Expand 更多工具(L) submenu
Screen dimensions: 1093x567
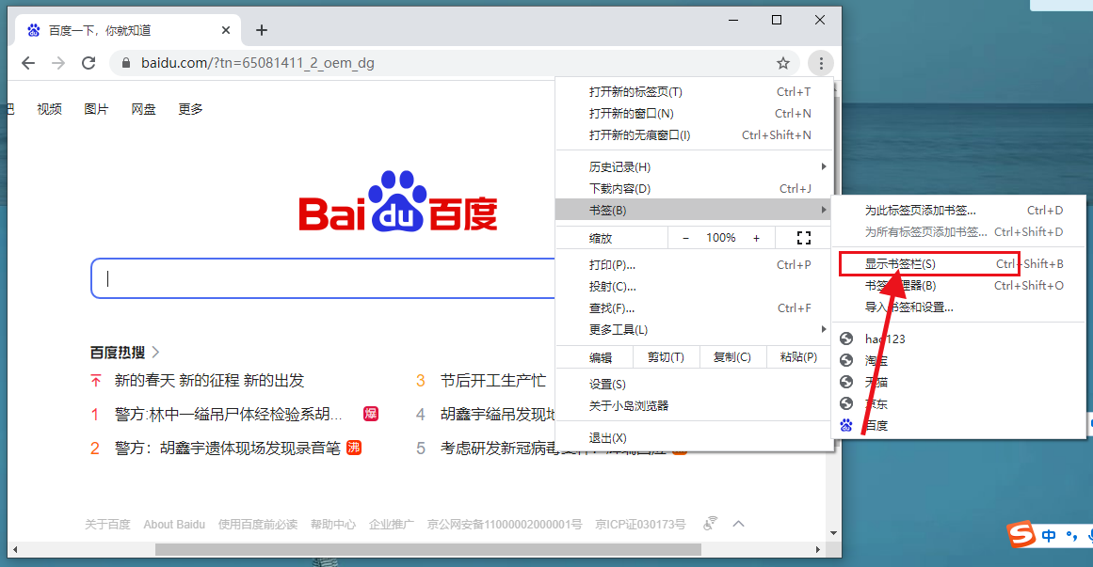tap(694, 329)
